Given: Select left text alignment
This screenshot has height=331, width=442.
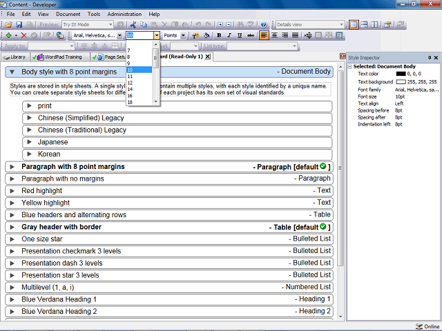Looking at the screenshot, I should tap(264, 35).
